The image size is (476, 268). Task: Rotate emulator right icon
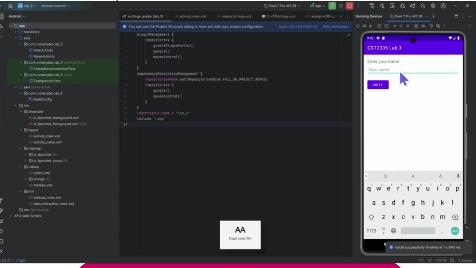click(x=386, y=26)
